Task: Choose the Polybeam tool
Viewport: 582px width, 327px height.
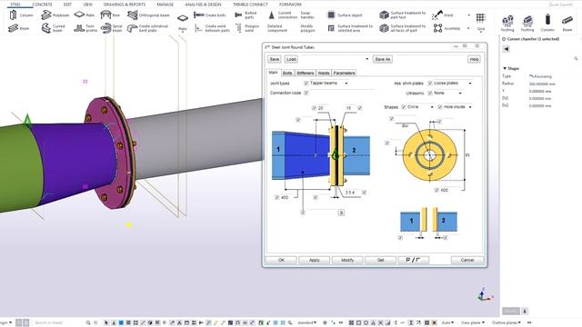Action: pyautogui.click(x=55, y=15)
